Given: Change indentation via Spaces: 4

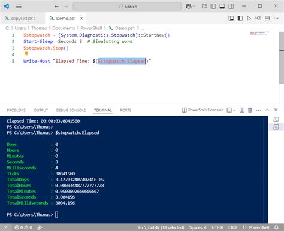Looking at the screenshot, I should (198, 227).
